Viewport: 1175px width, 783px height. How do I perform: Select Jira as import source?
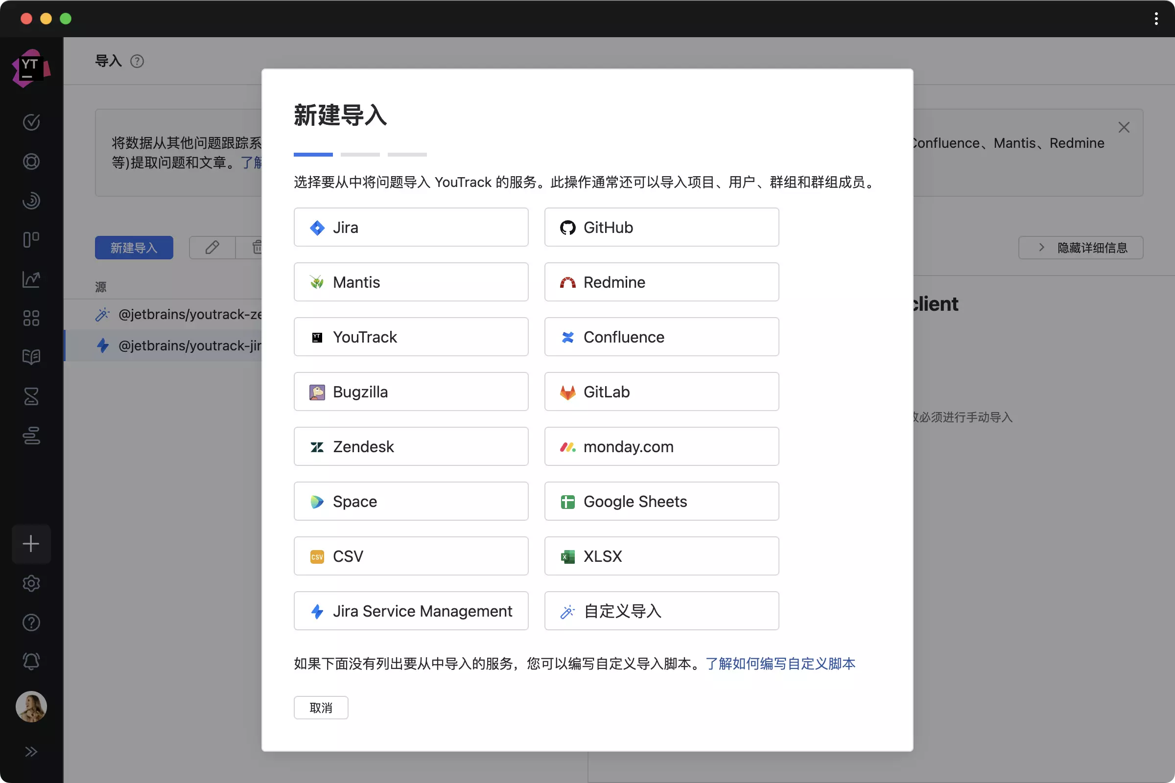click(x=411, y=227)
